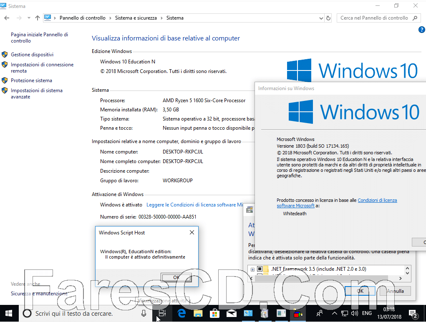Refresh the Sistema page
The height and width of the screenshot is (322, 426).
(x=328, y=18)
